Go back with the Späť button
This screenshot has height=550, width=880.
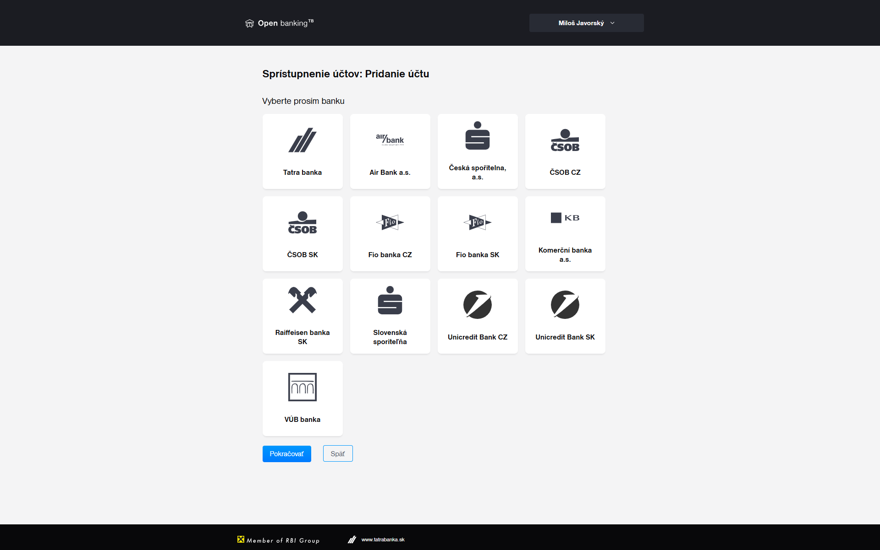[x=338, y=453]
